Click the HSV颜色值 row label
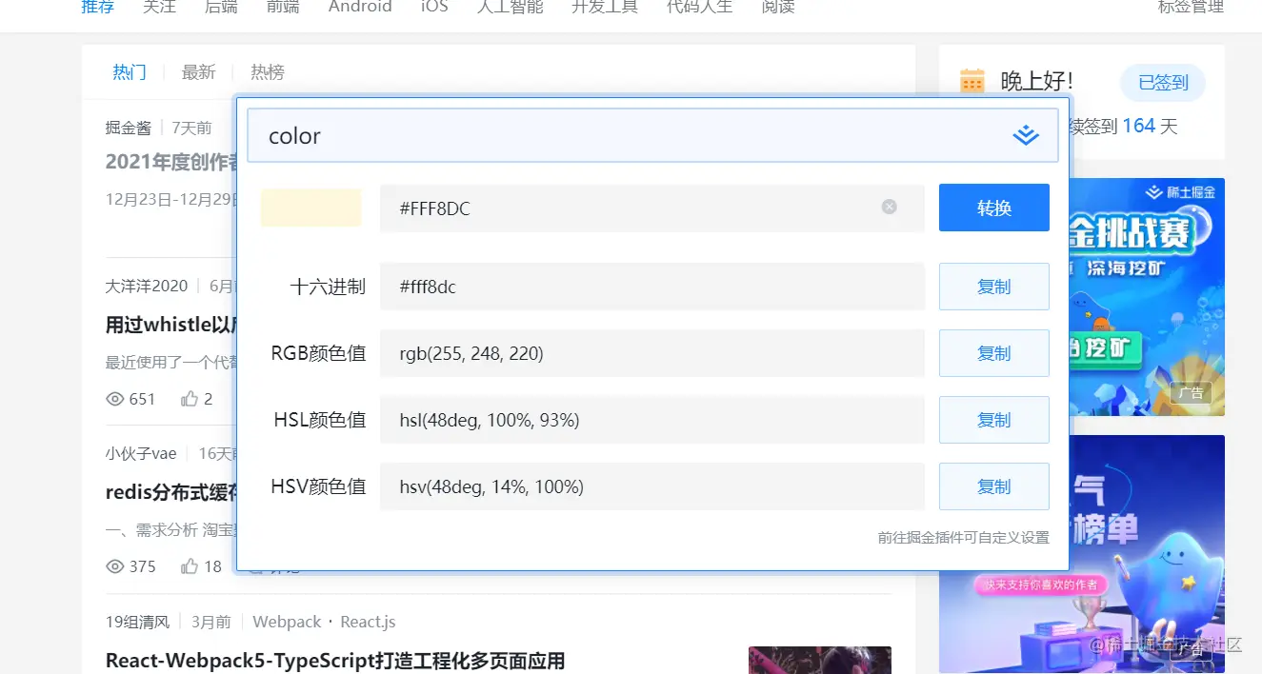Viewport: 1262px width, 674px height. (318, 486)
